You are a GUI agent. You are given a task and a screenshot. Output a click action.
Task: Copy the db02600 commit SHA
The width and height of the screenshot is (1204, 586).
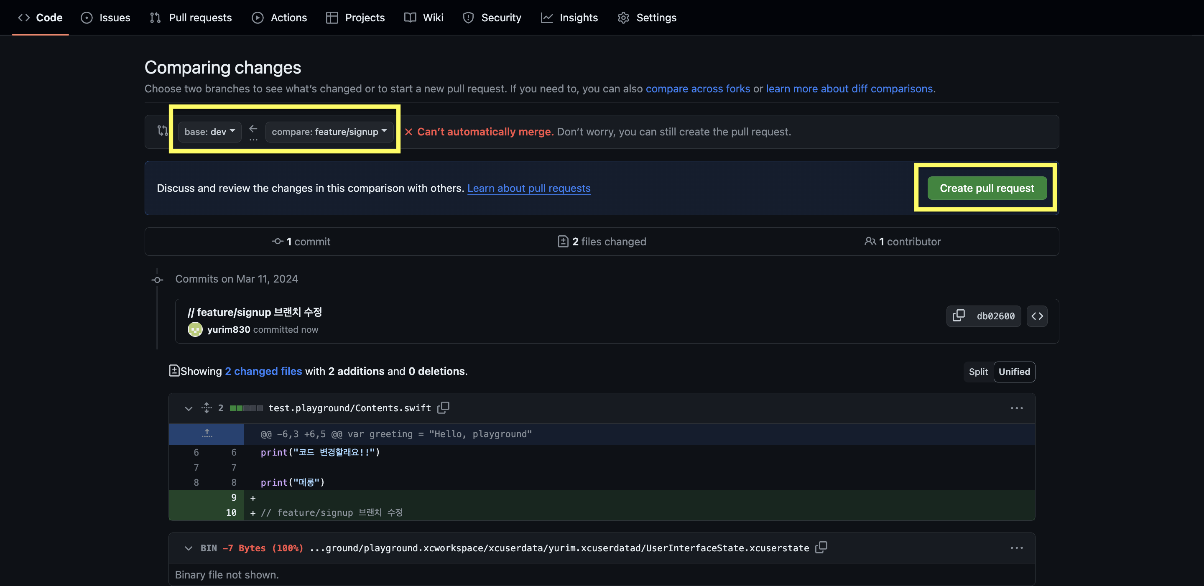(958, 316)
